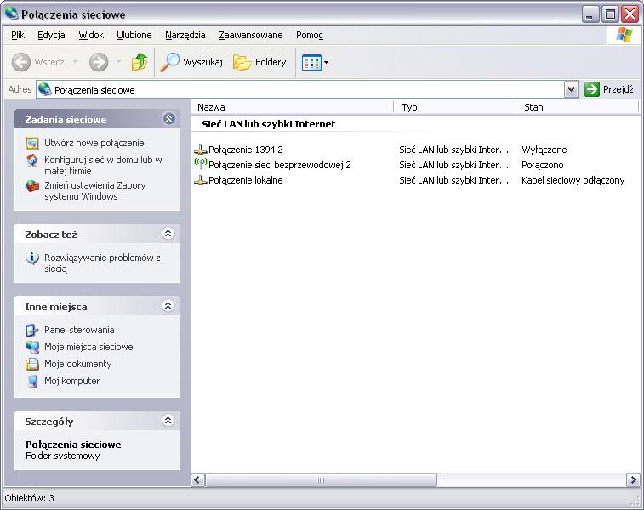644x510 pixels.
Task: Open the Narzędzia menu
Action: click(185, 36)
